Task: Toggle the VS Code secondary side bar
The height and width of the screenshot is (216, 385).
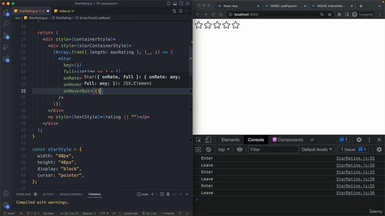Action: (x=181, y=4)
